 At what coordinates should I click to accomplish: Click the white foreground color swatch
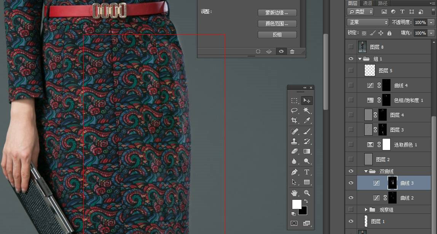(296, 204)
